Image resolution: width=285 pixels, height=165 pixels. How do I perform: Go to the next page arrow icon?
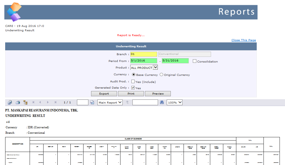click(x=48, y=102)
